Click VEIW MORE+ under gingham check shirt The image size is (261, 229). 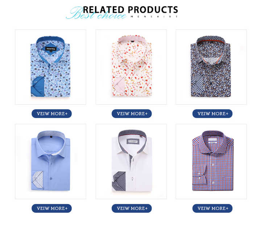tap(212, 208)
